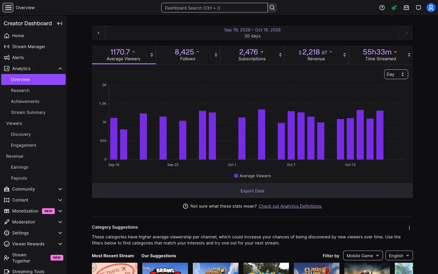
Task: Open the Day interval dropdown
Action: click(396, 74)
